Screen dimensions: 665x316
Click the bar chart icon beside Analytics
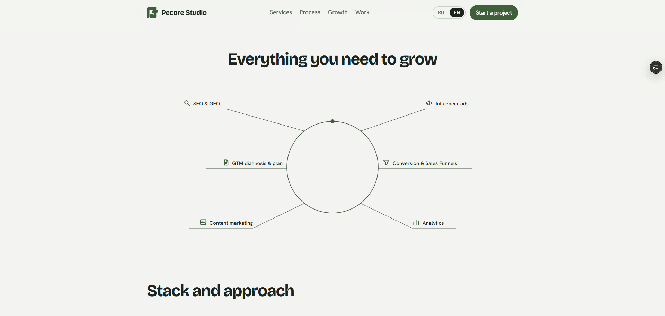point(416,222)
